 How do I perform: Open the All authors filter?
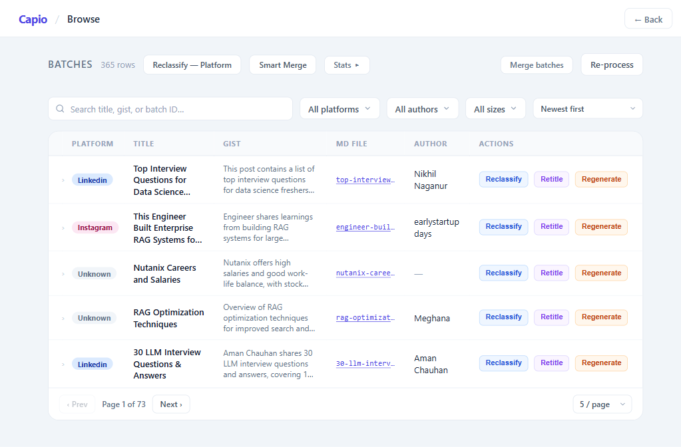coord(422,109)
